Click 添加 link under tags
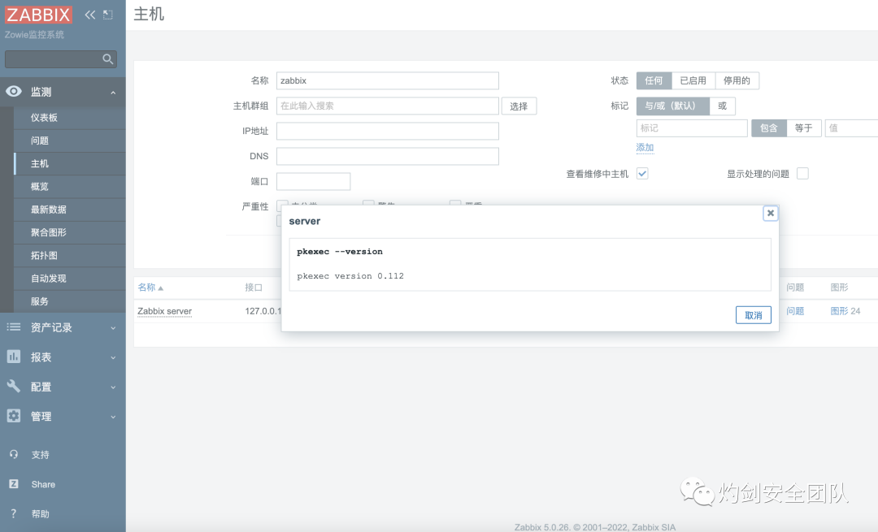The height and width of the screenshot is (532, 878). (x=645, y=148)
